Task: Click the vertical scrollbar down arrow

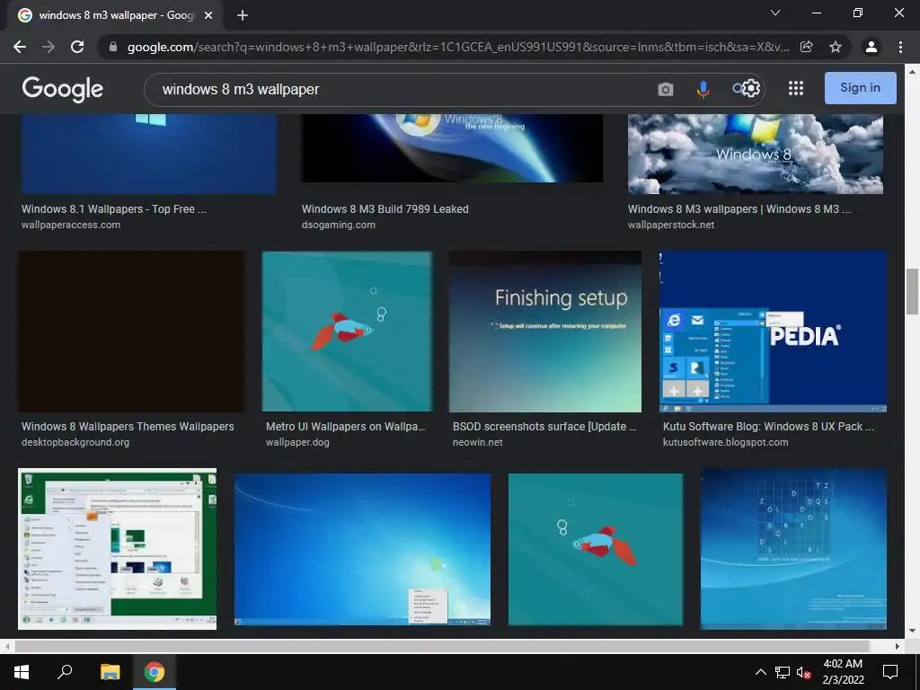Action: coord(913,631)
